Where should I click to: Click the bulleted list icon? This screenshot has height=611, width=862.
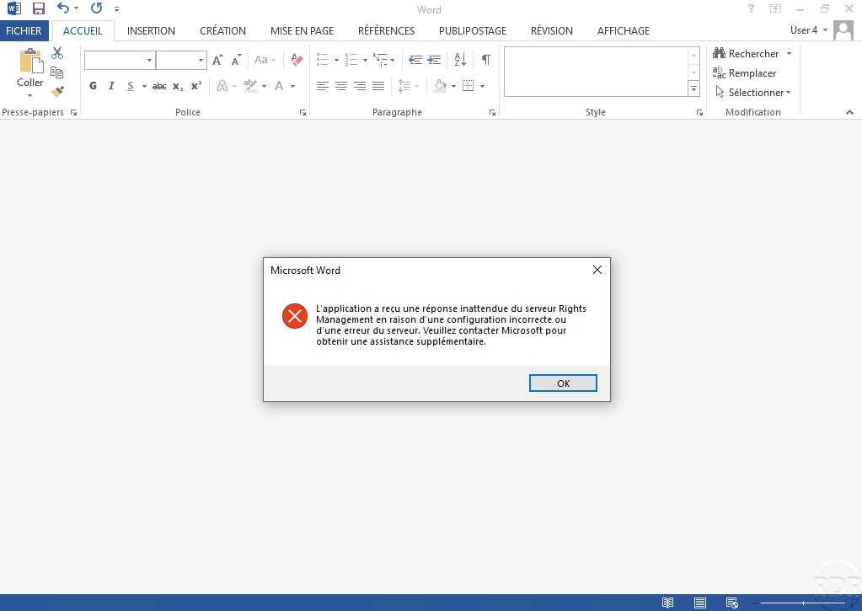point(322,60)
